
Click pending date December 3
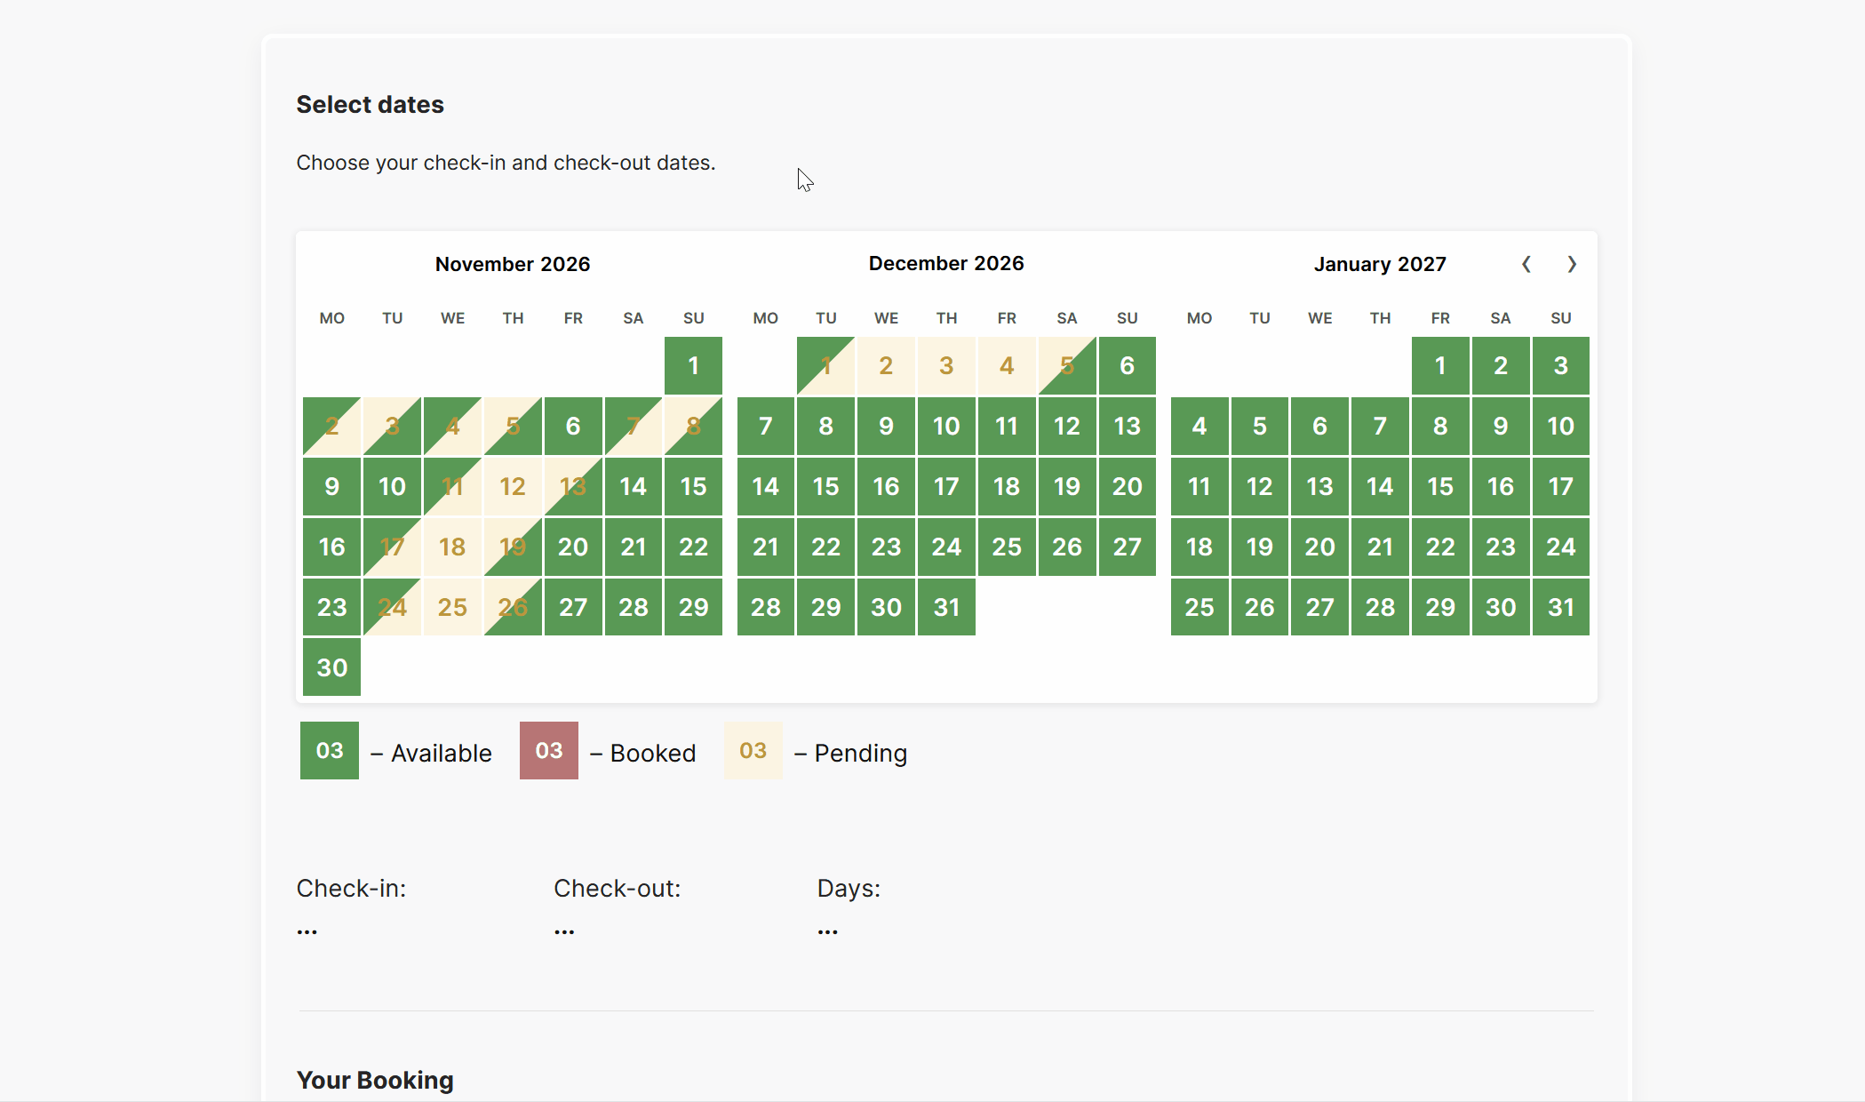click(946, 365)
